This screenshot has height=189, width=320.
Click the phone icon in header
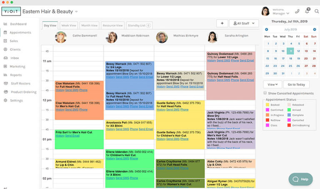[x=297, y=11]
